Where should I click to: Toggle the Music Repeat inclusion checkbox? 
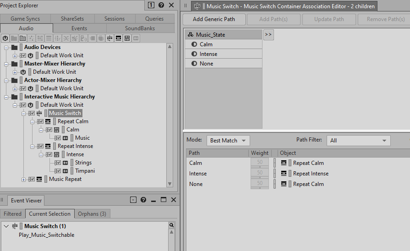pyautogui.click(x=32, y=179)
